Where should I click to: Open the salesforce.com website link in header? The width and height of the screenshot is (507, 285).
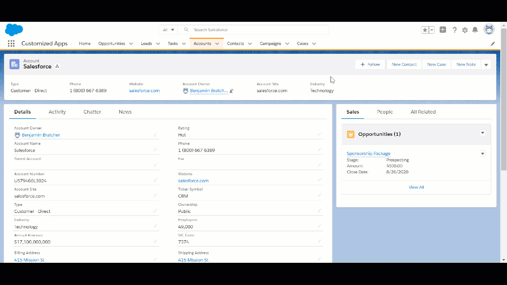click(x=144, y=91)
